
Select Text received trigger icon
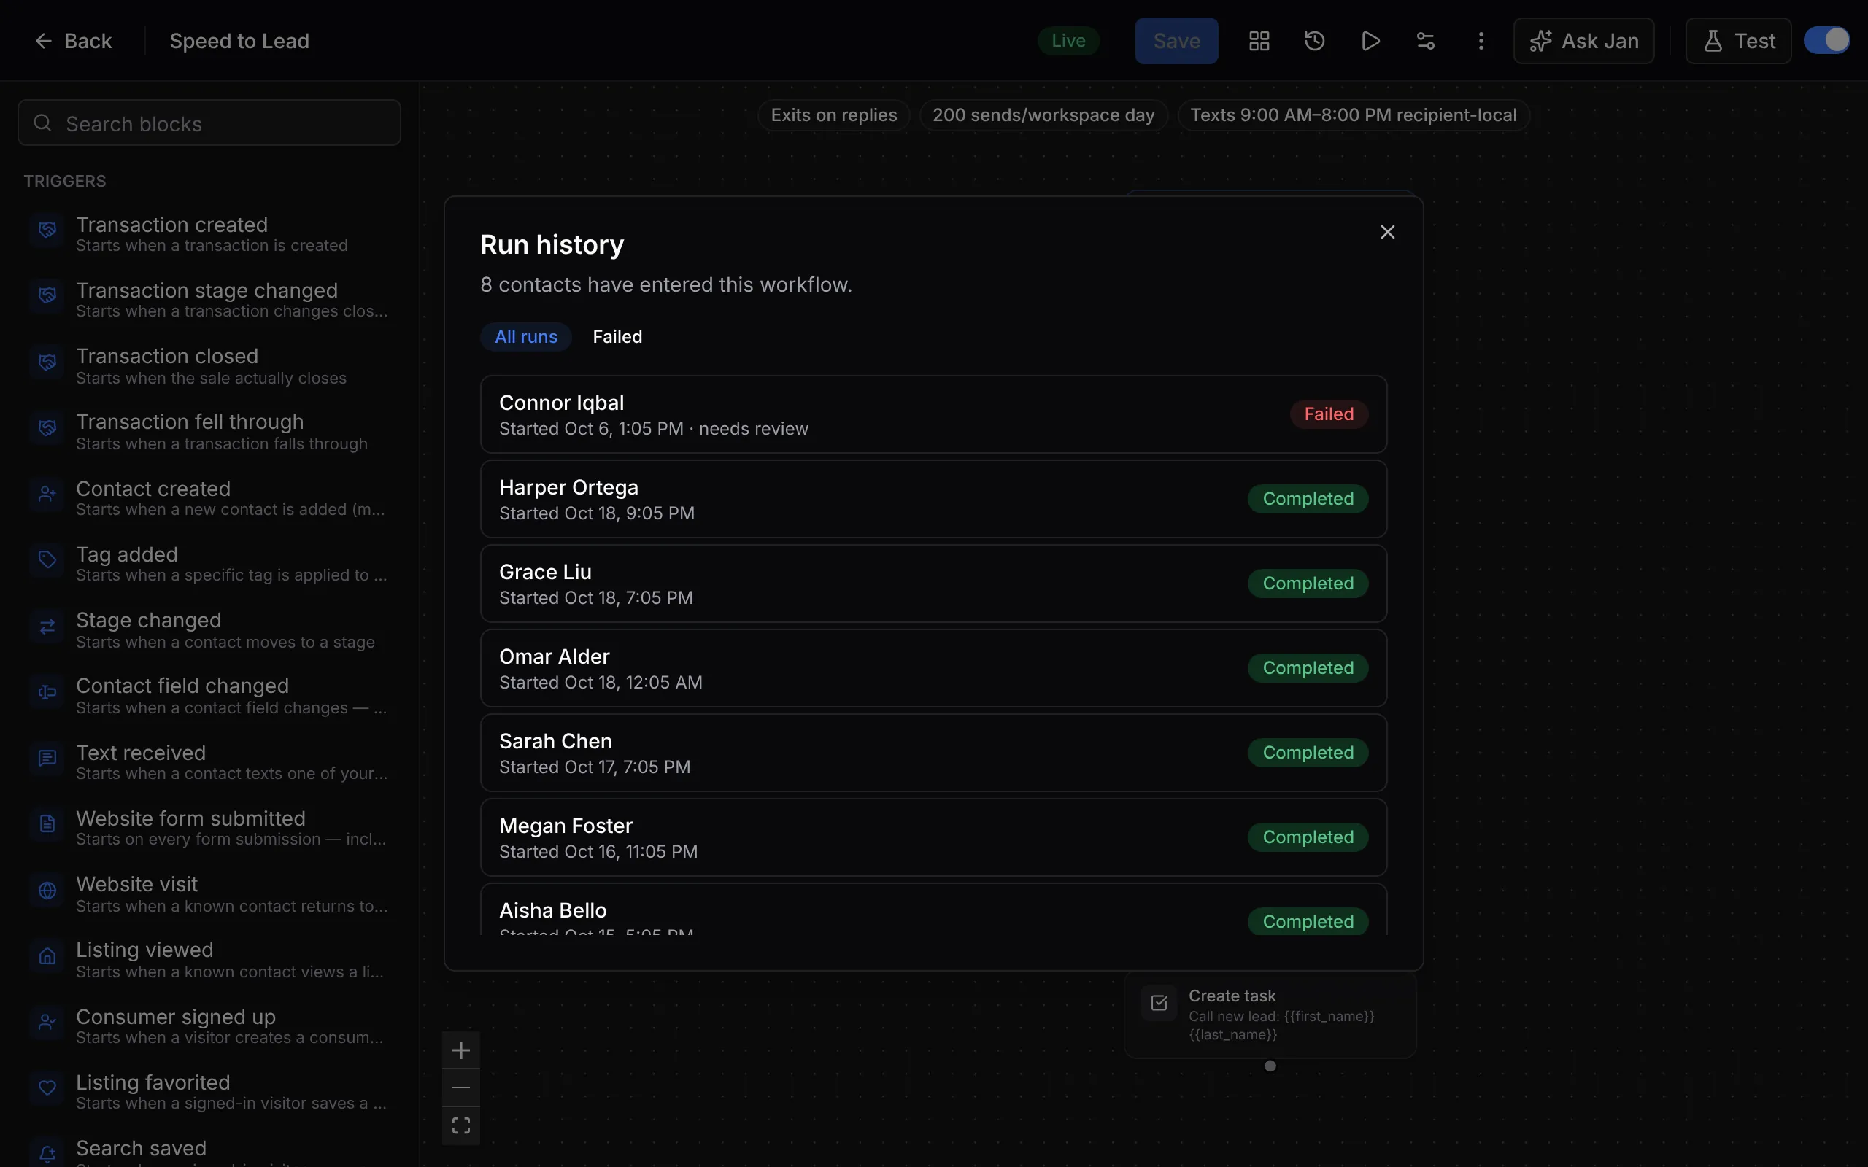(x=47, y=758)
